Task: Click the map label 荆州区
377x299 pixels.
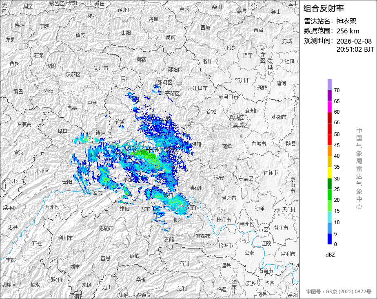Action: pos(247,224)
